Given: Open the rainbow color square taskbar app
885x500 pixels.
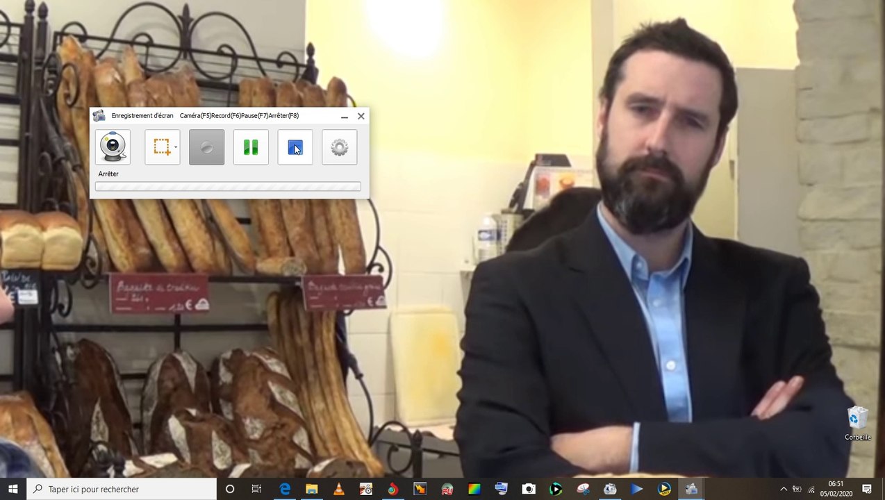Looking at the screenshot, I should tap(474, 489).
